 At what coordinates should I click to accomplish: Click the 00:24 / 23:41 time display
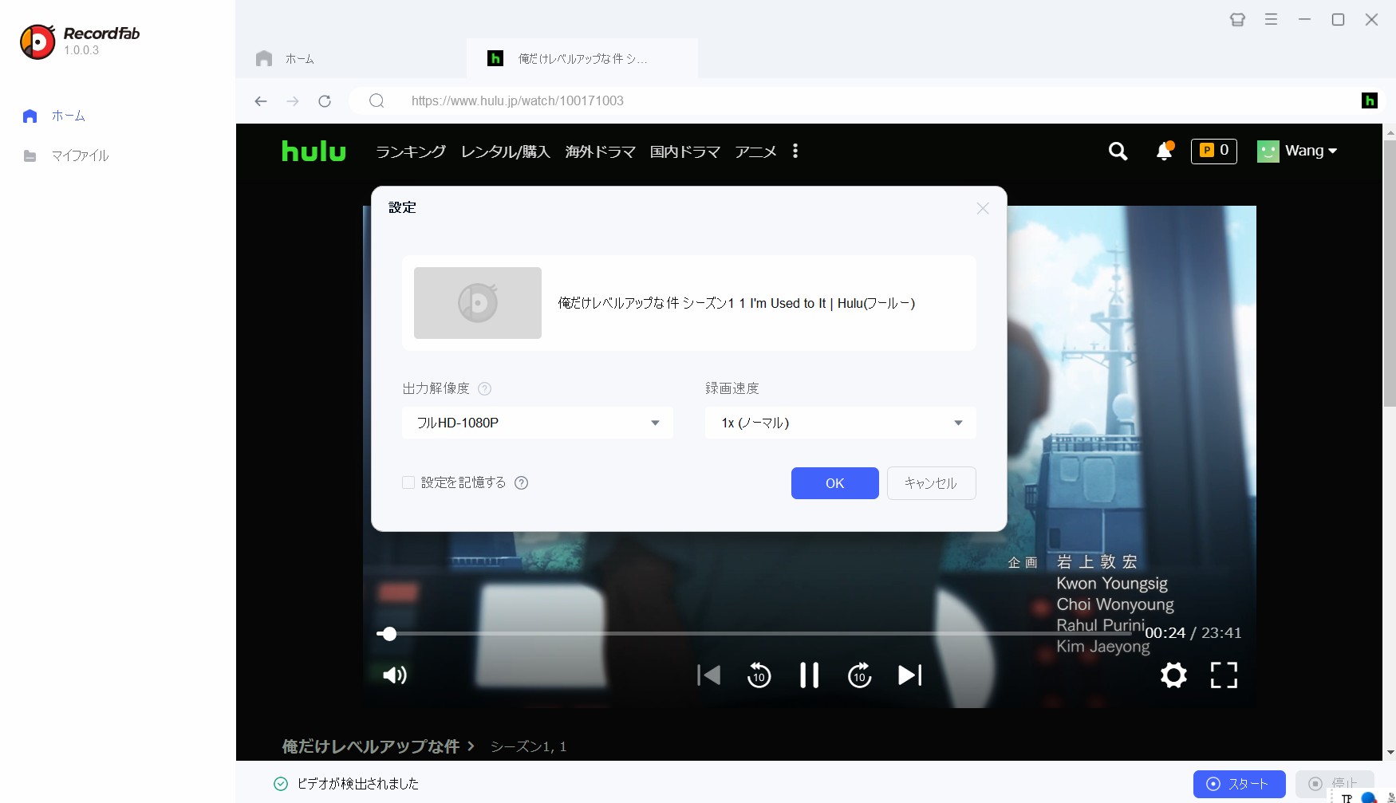1193,632
